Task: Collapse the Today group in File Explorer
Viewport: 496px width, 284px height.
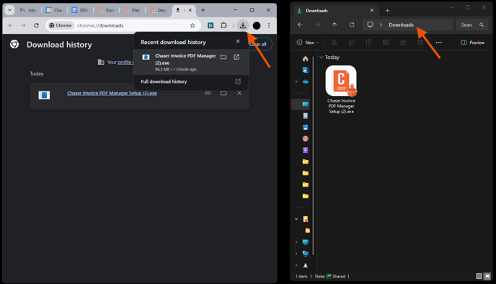Action: [322, 57]
